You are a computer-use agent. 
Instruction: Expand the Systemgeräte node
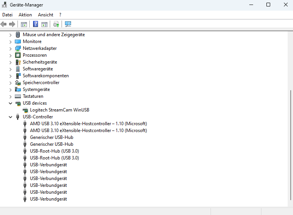pos(11,90)
